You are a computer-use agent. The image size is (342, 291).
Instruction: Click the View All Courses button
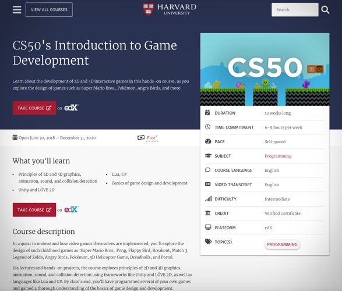tap(49, 9)
